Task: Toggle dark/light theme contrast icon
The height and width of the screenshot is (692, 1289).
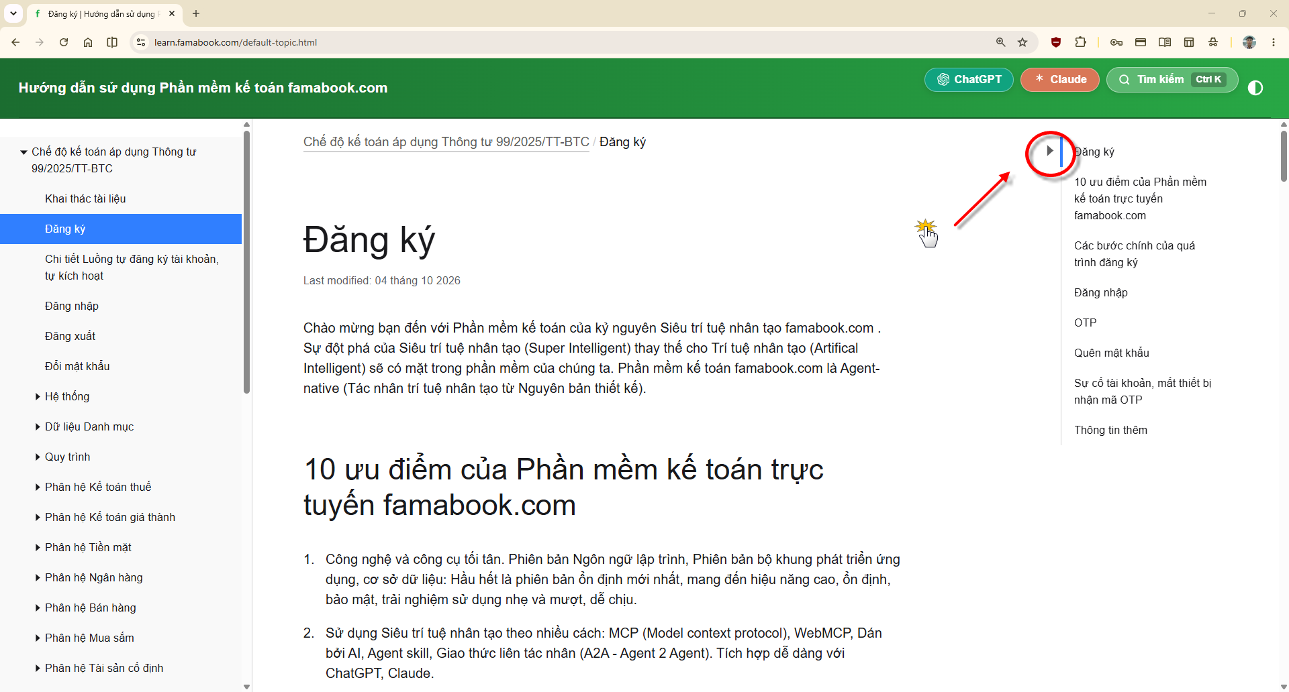Action: [1255, 88]
